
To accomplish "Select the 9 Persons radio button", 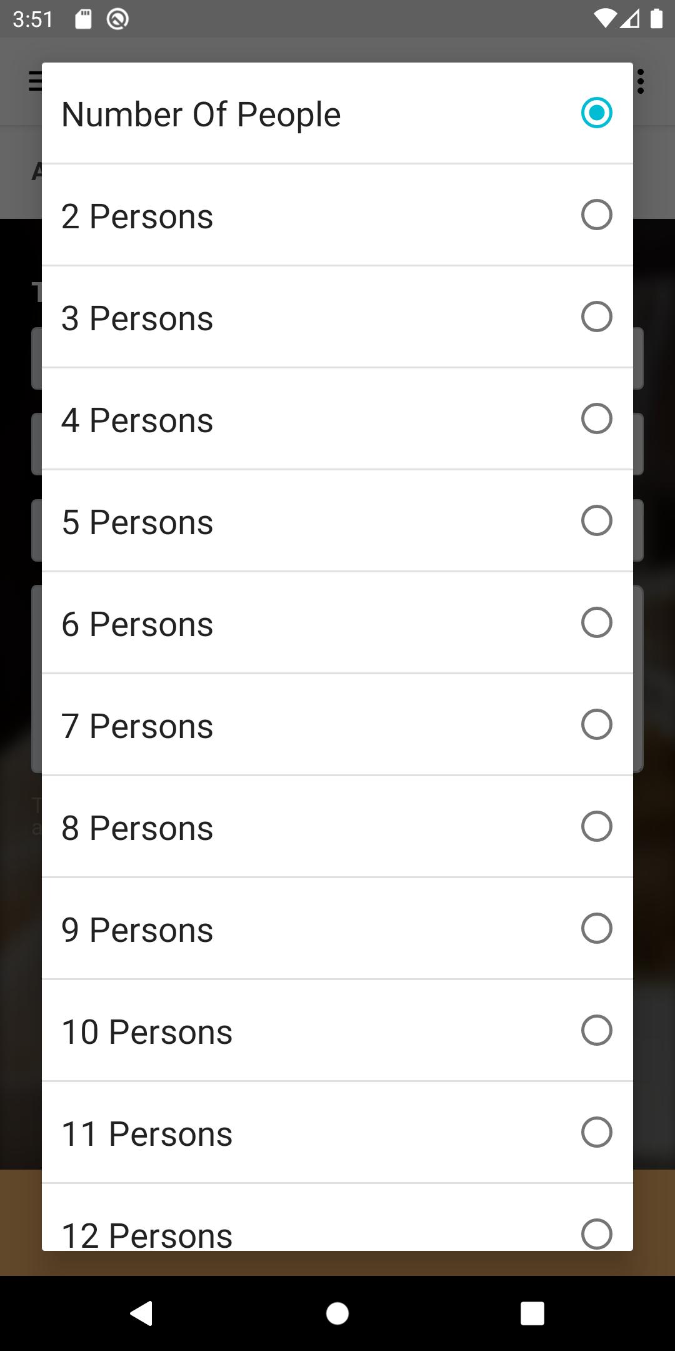I will (337, 929).
